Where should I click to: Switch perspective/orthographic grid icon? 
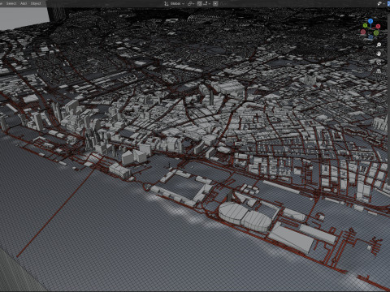379,71
